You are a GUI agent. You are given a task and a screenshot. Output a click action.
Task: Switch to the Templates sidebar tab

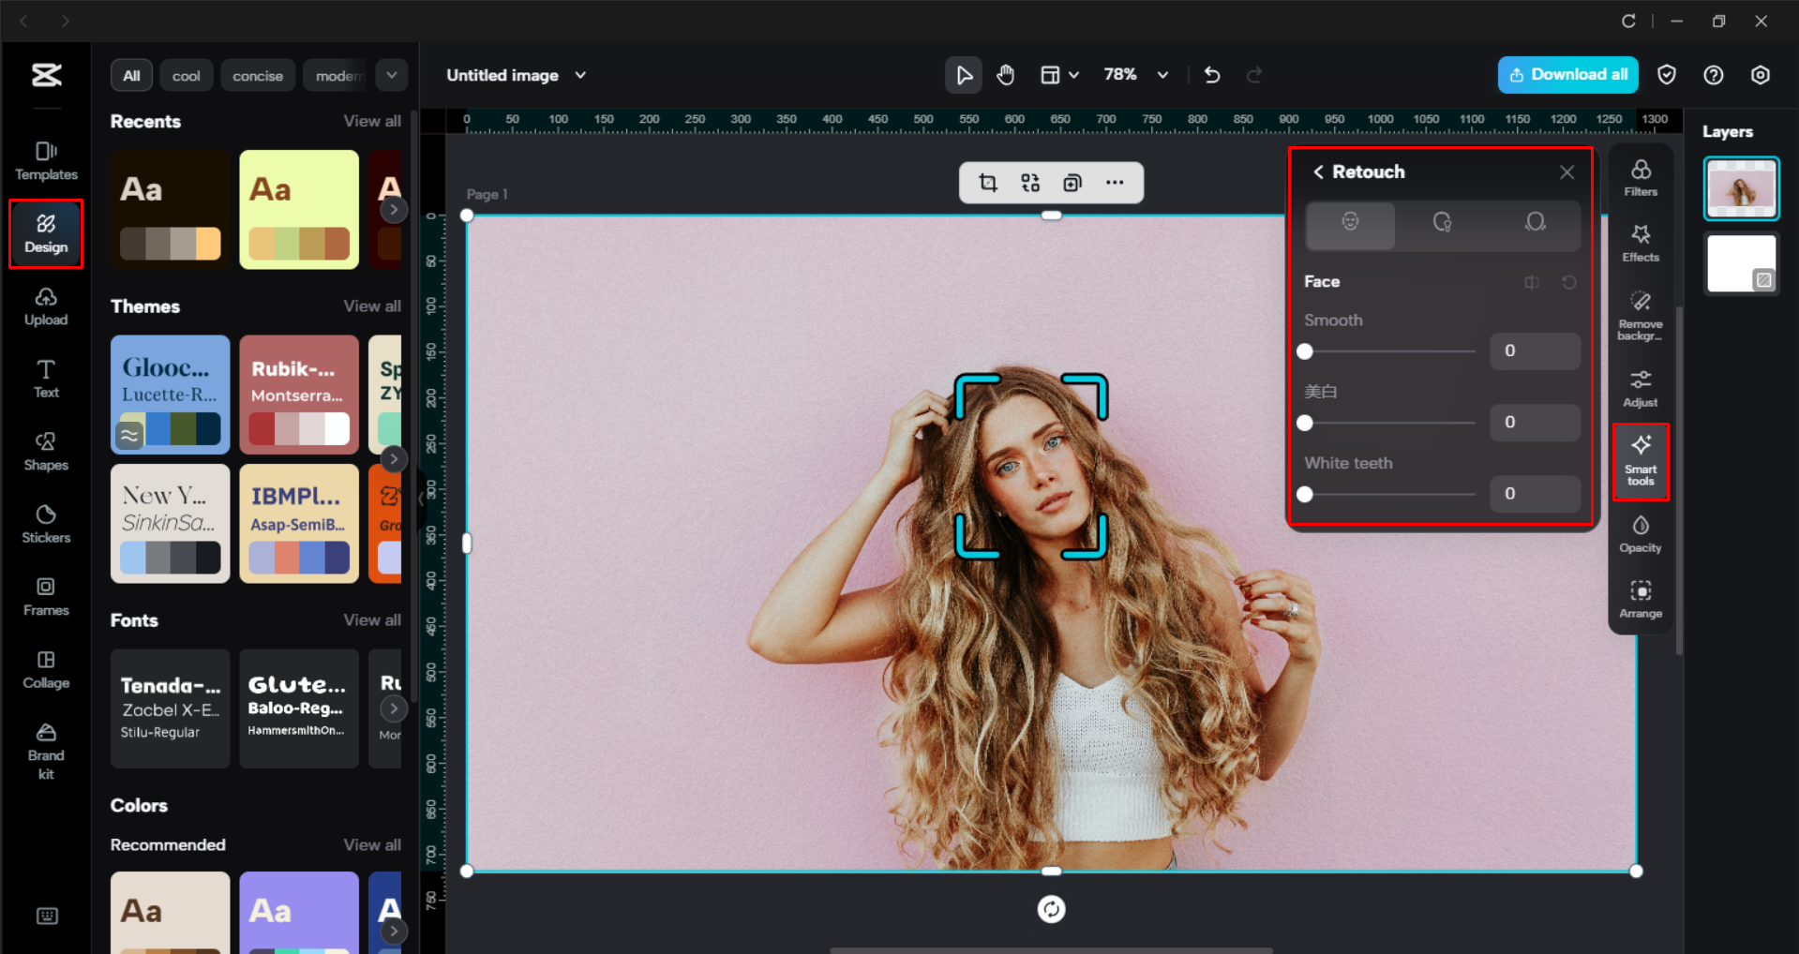click(x=45, y=159)
